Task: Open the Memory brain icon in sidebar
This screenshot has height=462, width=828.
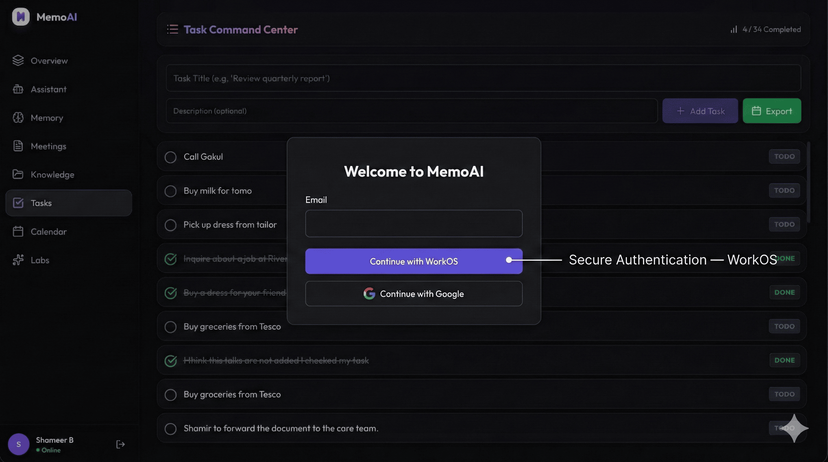Action: tap(18, 118)
